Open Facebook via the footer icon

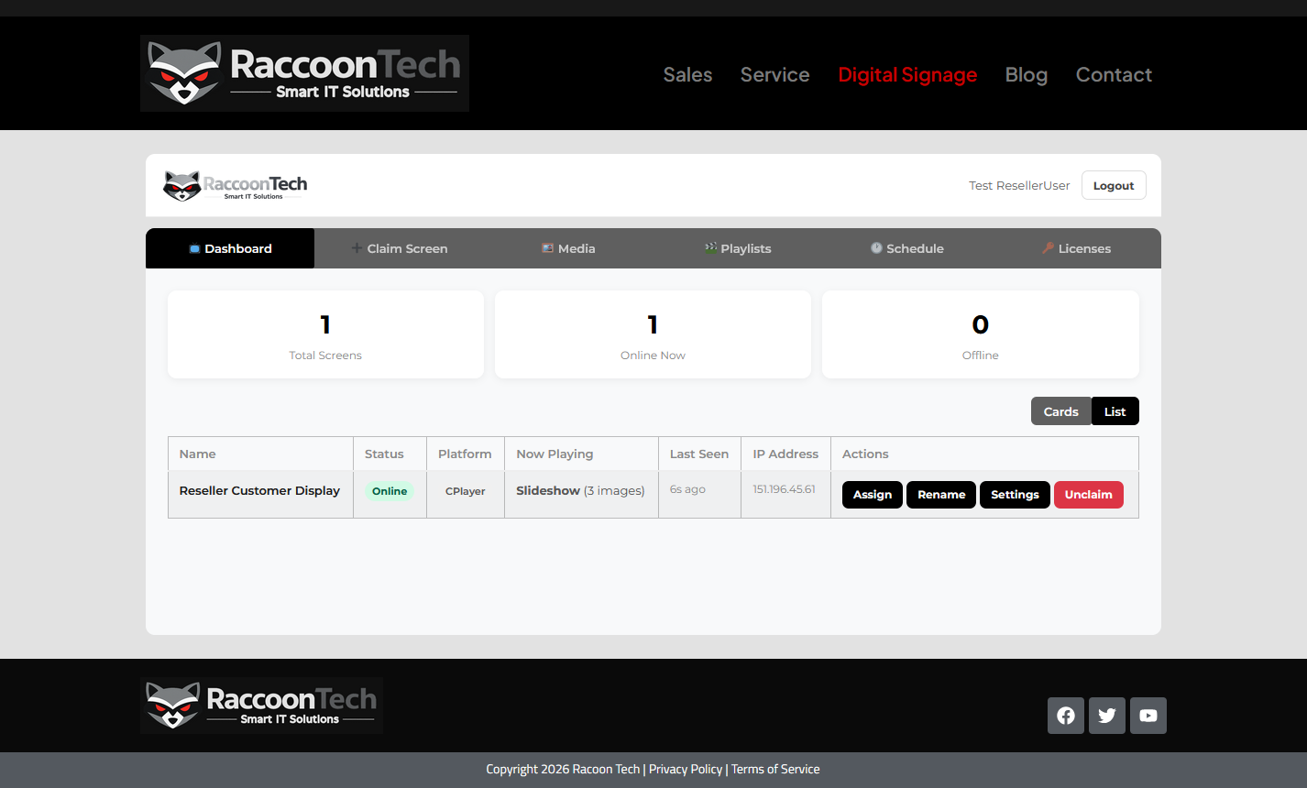click(x=1065, y=716)
